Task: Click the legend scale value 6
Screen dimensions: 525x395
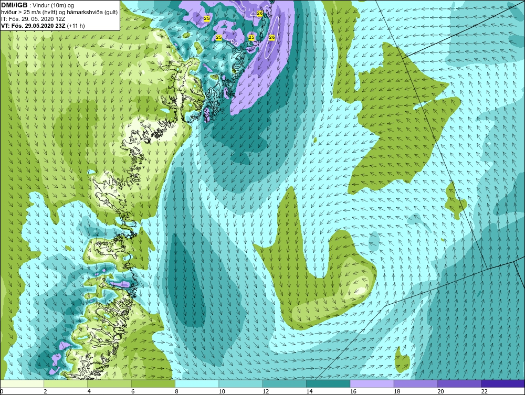Action: click(133, 392)
